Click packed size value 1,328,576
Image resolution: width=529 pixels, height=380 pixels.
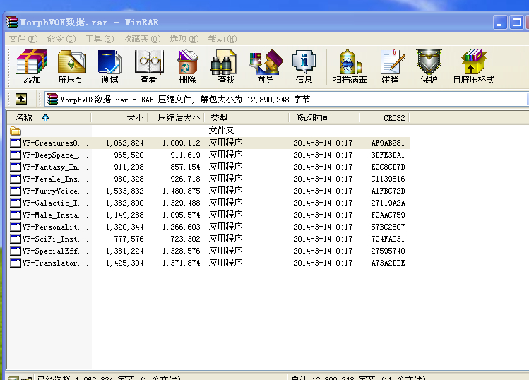click(x=182, y=251)
